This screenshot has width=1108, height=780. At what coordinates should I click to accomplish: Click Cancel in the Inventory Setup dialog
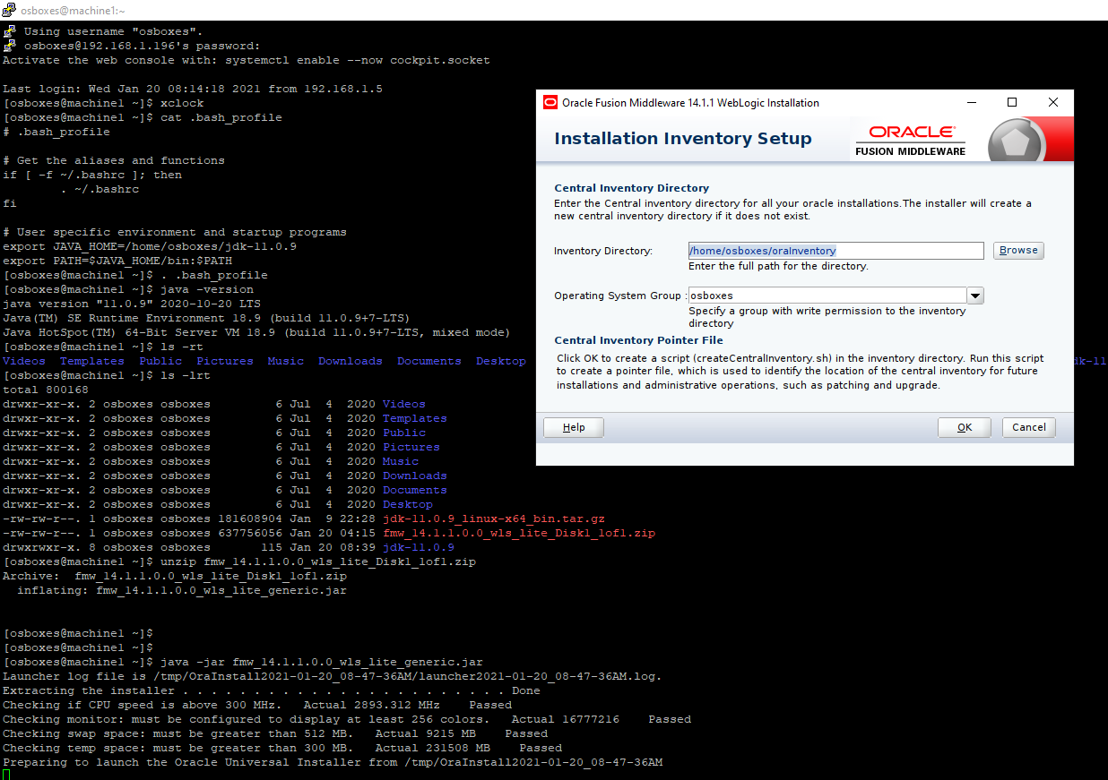1028,427
